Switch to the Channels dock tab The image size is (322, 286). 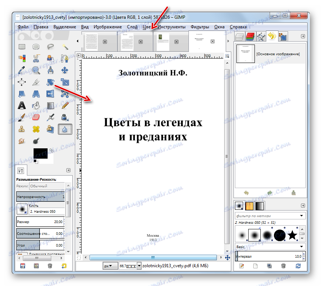pos(250,37)
